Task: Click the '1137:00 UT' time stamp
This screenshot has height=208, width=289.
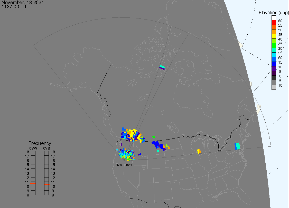Action: (14, 7)
